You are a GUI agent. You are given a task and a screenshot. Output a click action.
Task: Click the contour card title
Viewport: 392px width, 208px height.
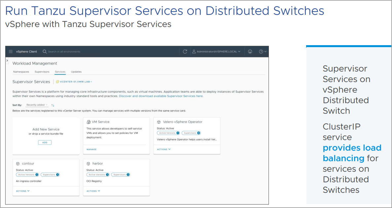click(x=28, y=163)
